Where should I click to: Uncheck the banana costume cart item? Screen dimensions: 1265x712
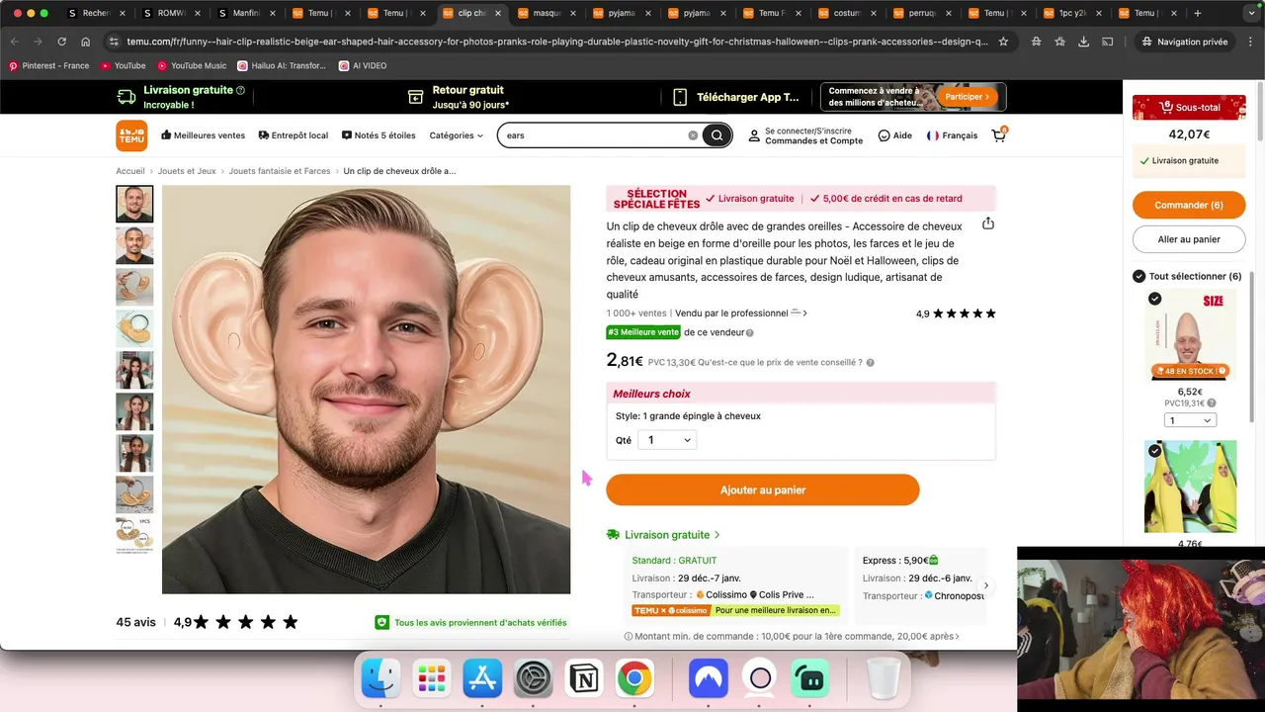pyautogui.click(x=1154, y=451)
